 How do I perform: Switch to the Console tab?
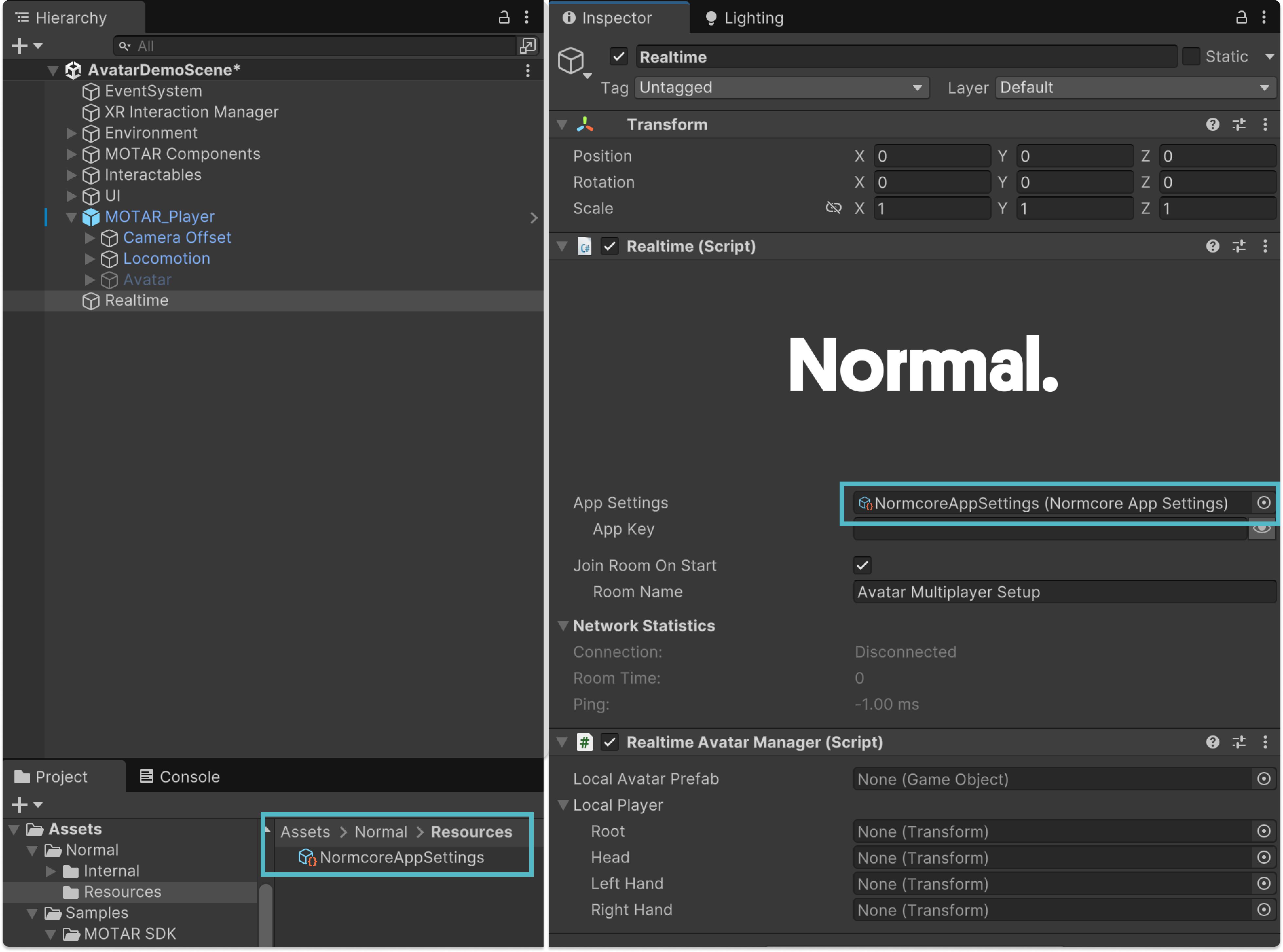pyautogui.click(x=180, y=777)
